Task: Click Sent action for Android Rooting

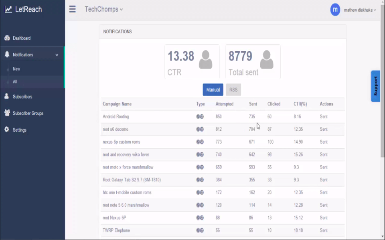Action: tap(324, 116)
